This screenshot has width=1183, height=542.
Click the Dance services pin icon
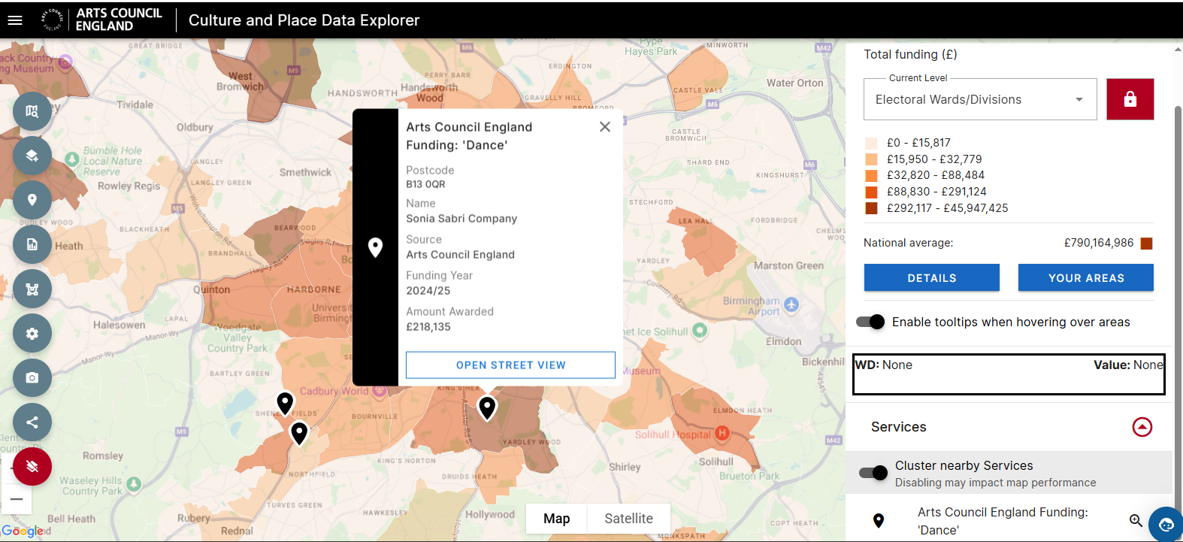pyautogui.click(x=878, y=520)
